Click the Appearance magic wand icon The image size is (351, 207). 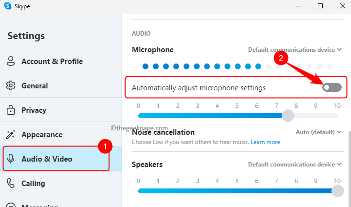[11, 135]
